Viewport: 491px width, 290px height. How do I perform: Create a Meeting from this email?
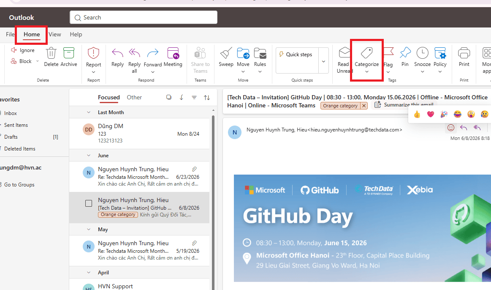point(173,53)
